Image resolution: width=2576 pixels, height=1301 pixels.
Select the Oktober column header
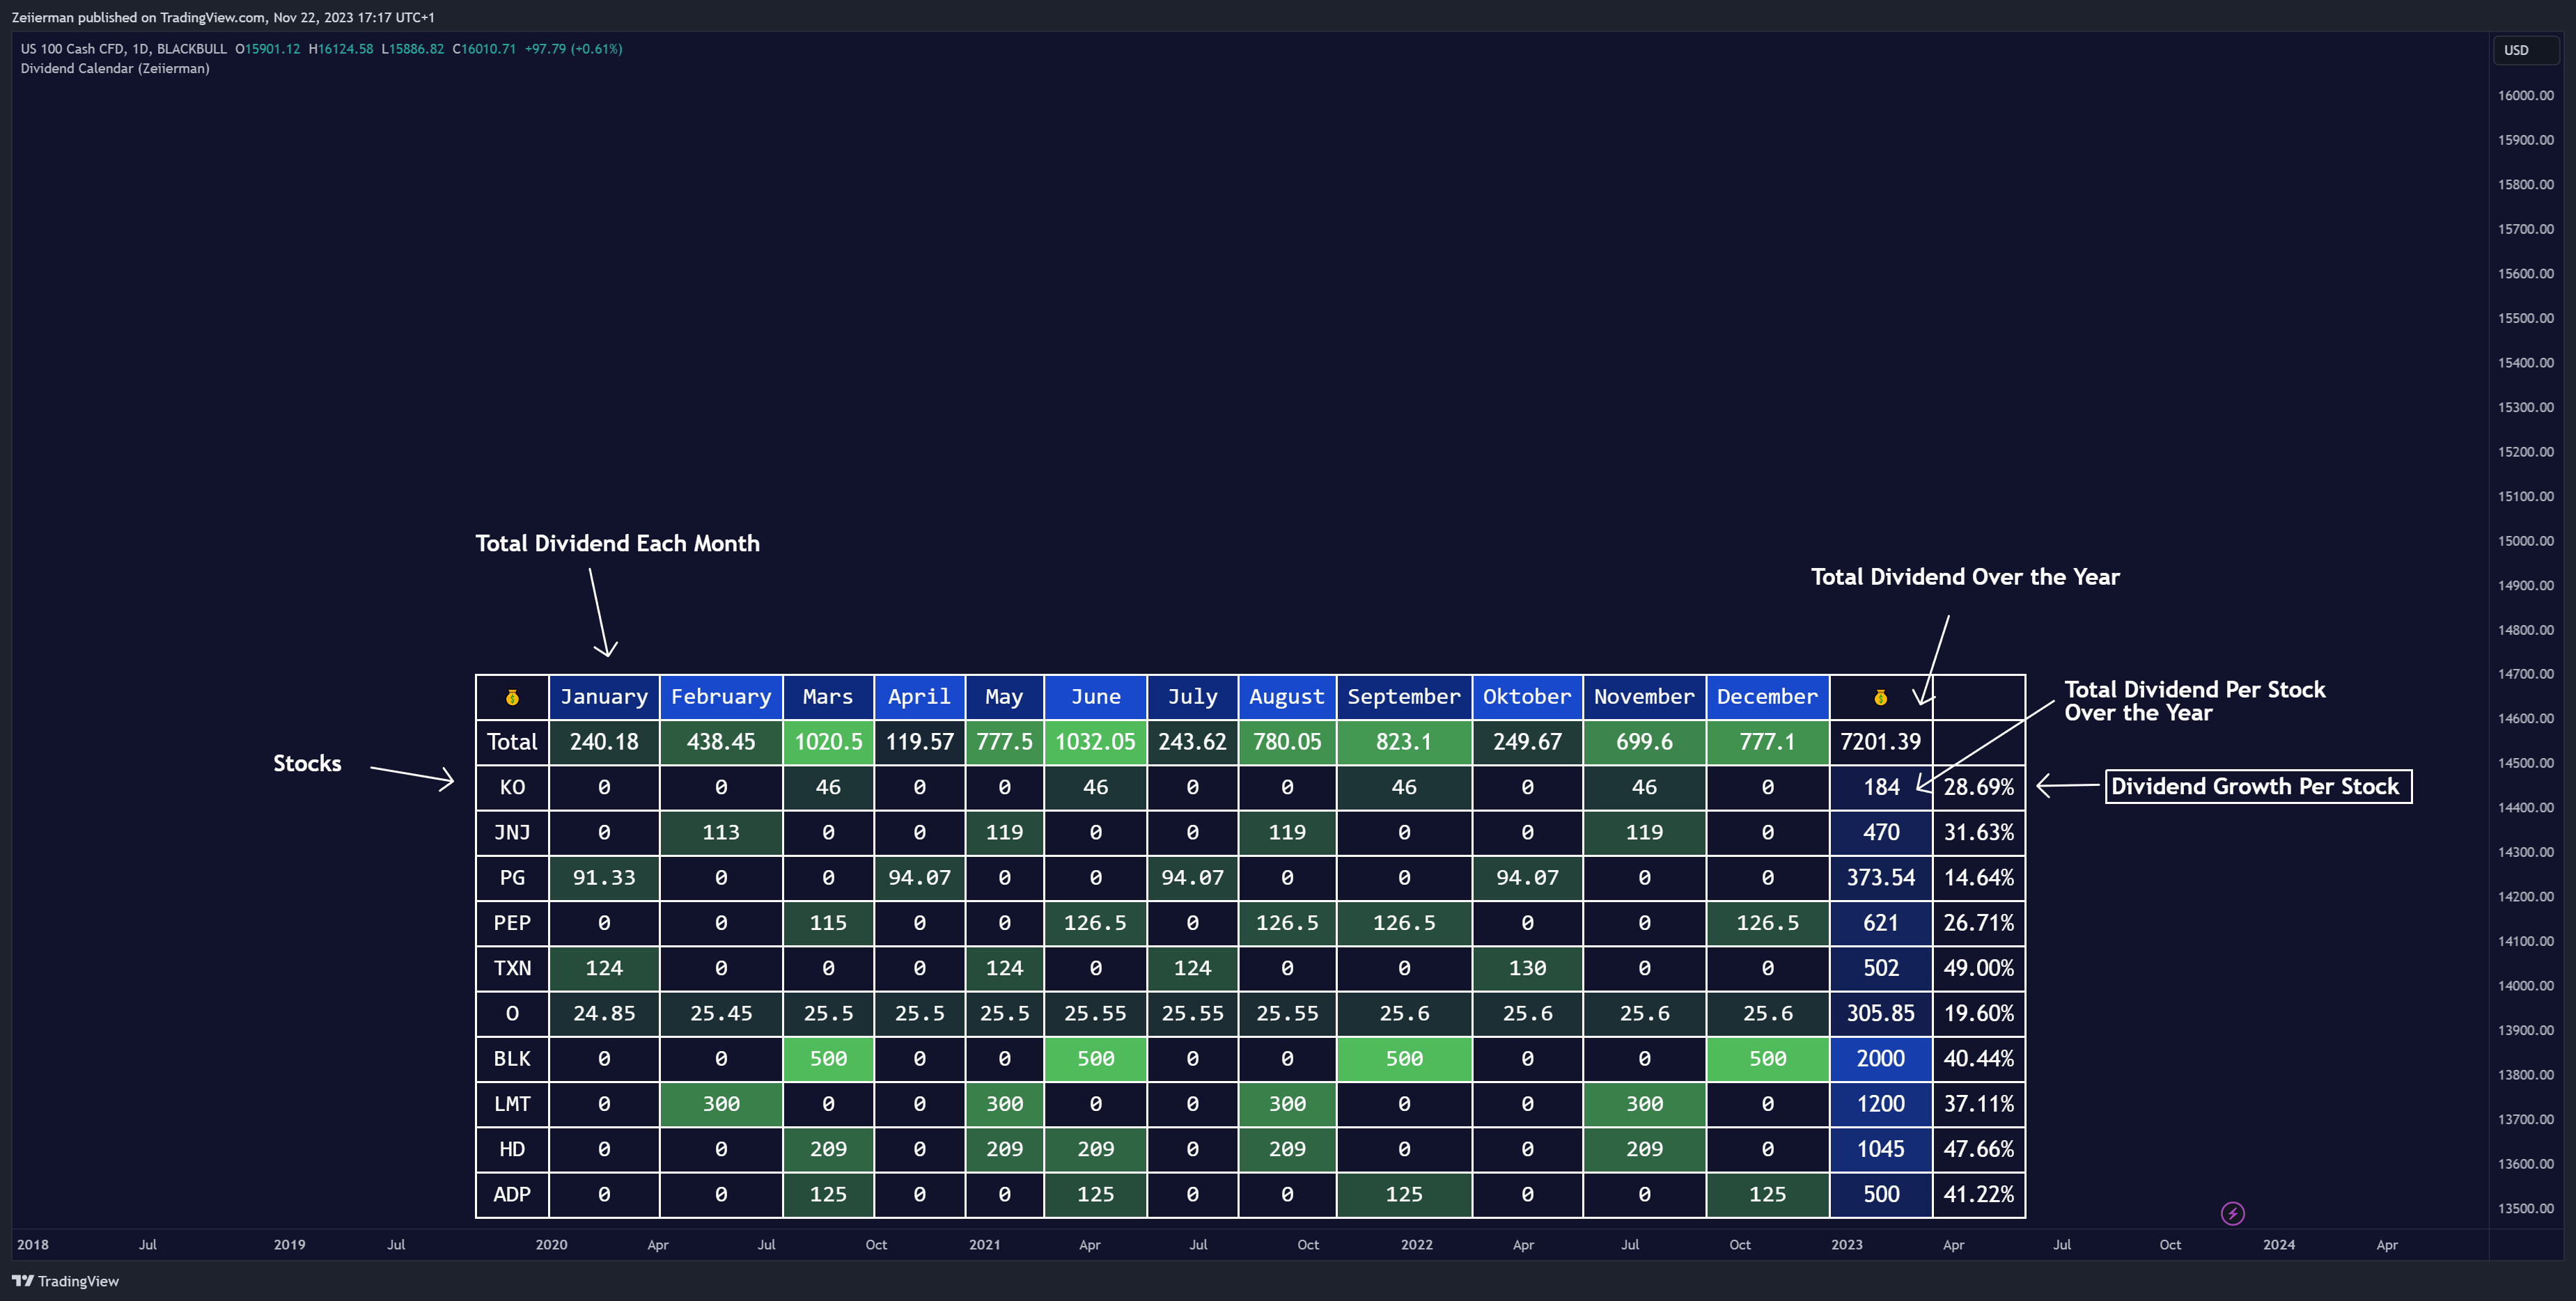tap(1527, 697)
